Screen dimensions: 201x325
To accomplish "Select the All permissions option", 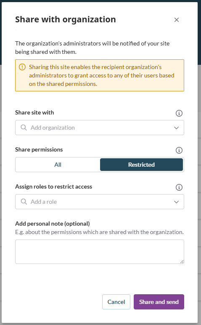I will click(58, 165).
